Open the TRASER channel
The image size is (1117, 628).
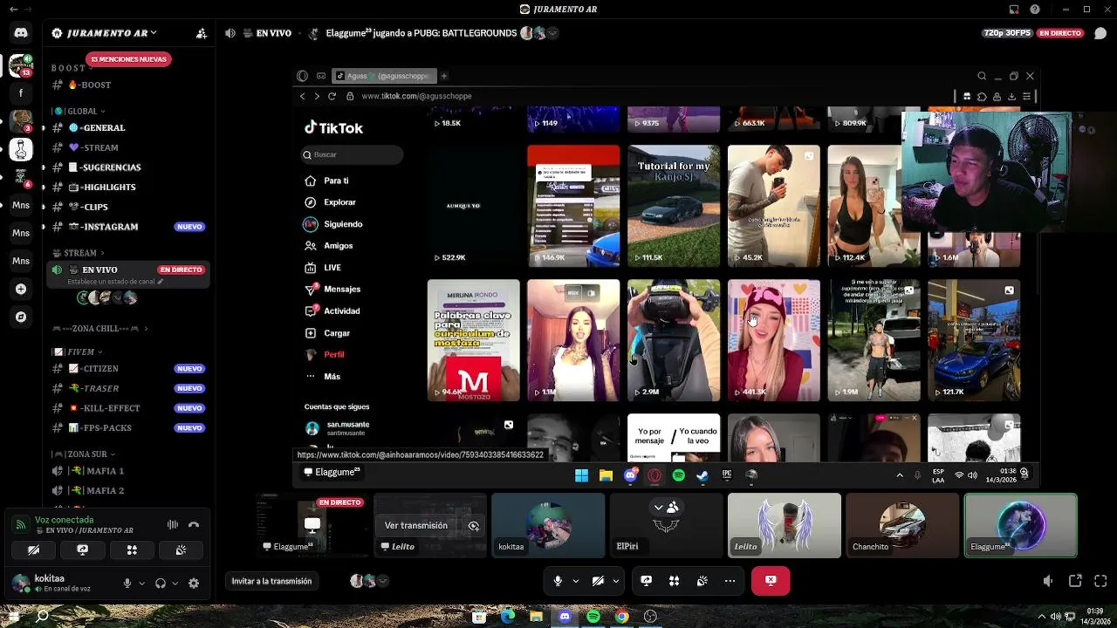[128, 388]
